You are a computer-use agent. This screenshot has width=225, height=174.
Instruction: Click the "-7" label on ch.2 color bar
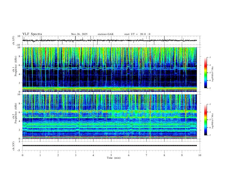click(209, 135)
